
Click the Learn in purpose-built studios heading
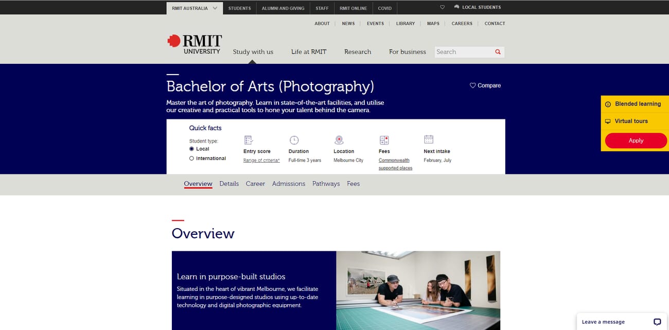231,276
